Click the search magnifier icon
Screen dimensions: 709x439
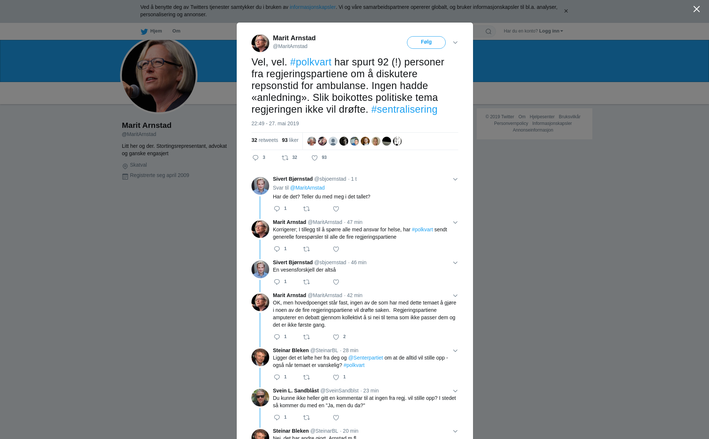click(489, 31)
